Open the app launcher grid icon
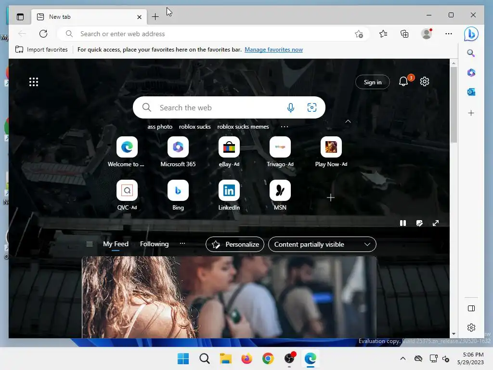493x370 pixels. point(34,82)
